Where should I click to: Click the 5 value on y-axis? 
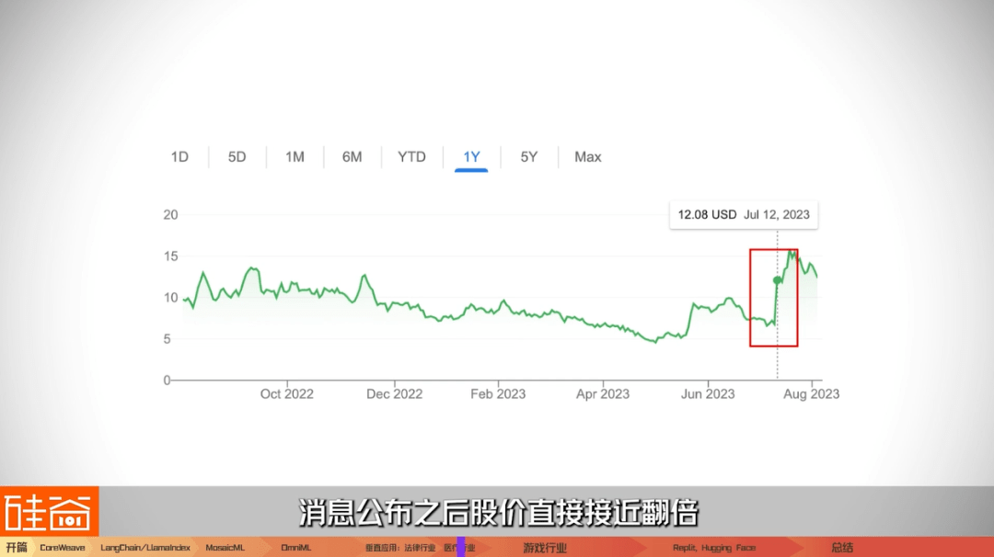pyautogui.click(x=167, y=339)
